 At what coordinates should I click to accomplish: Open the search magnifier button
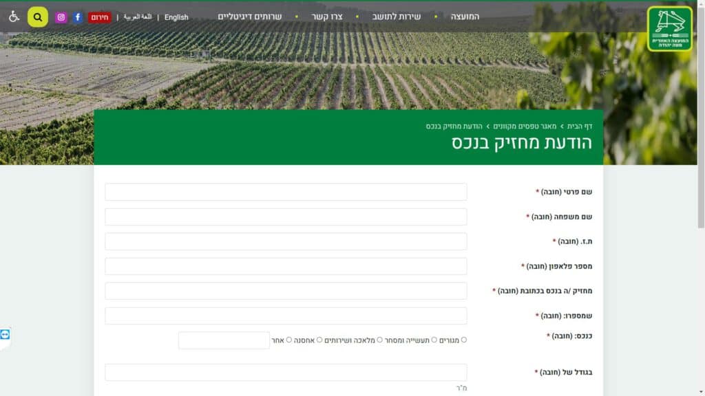point(38,17)
